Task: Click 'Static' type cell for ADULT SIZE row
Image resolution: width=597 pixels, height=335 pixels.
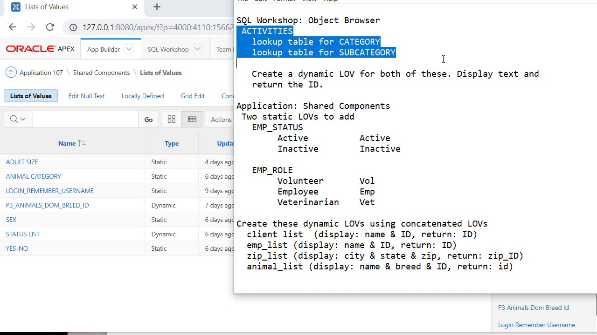Action: [159, 162]
